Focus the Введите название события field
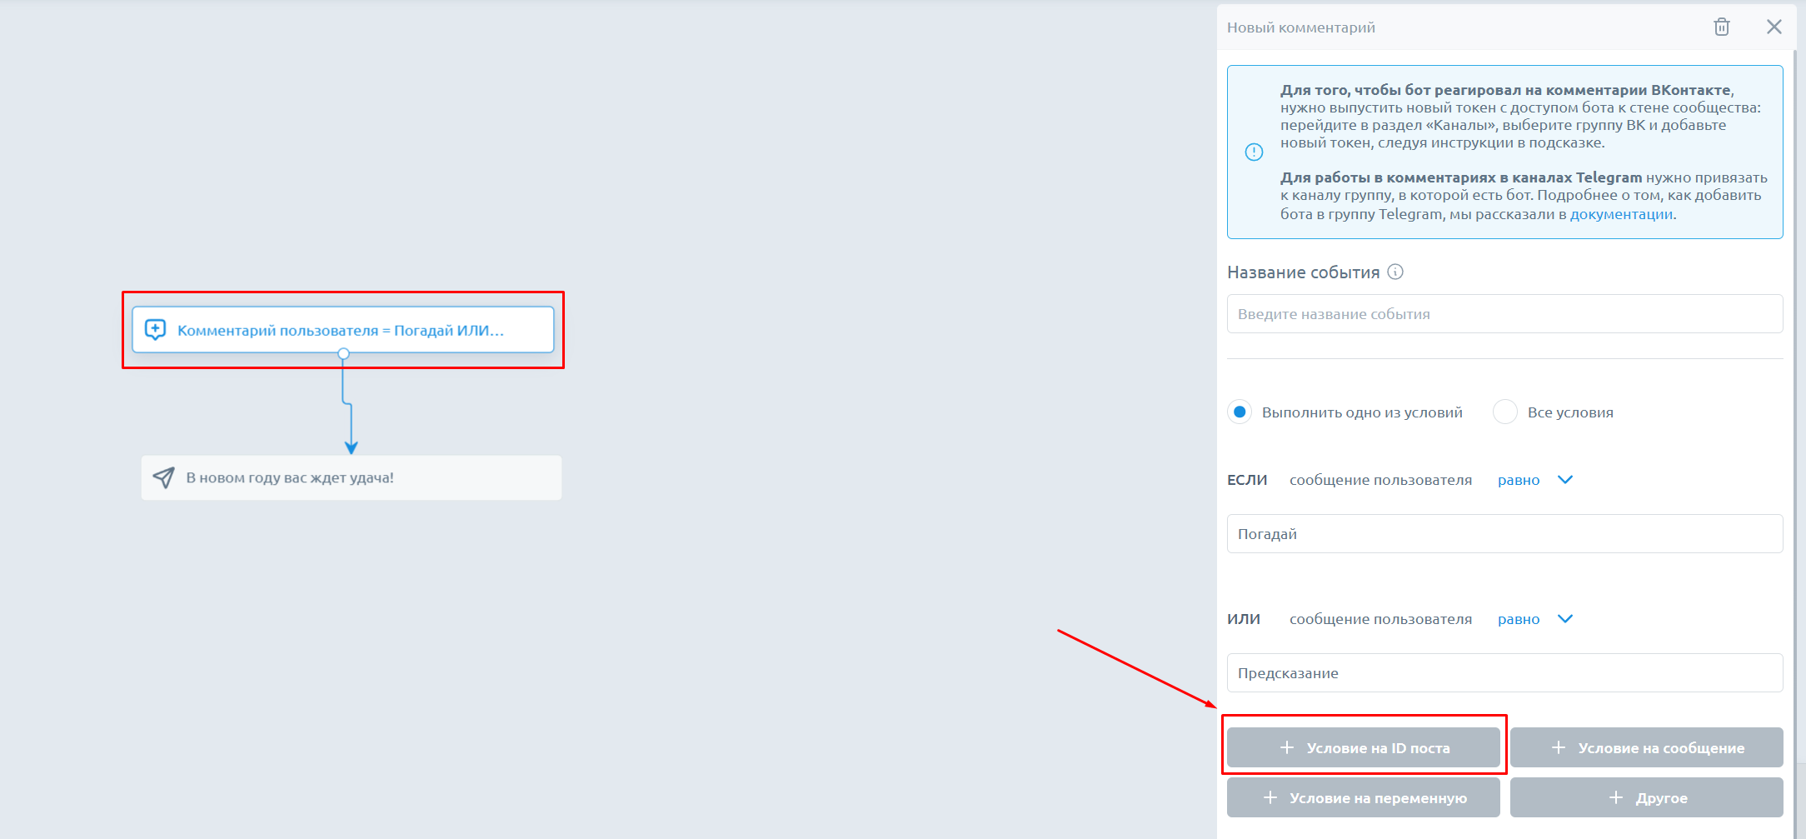The height and width of the screenshot is (839, 1806). [1504, 314]
